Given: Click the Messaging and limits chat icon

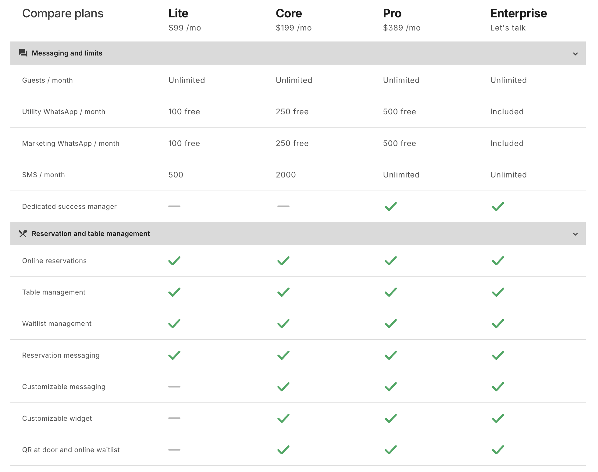Looking at the screenshot, I should click(x=23, y=53).
